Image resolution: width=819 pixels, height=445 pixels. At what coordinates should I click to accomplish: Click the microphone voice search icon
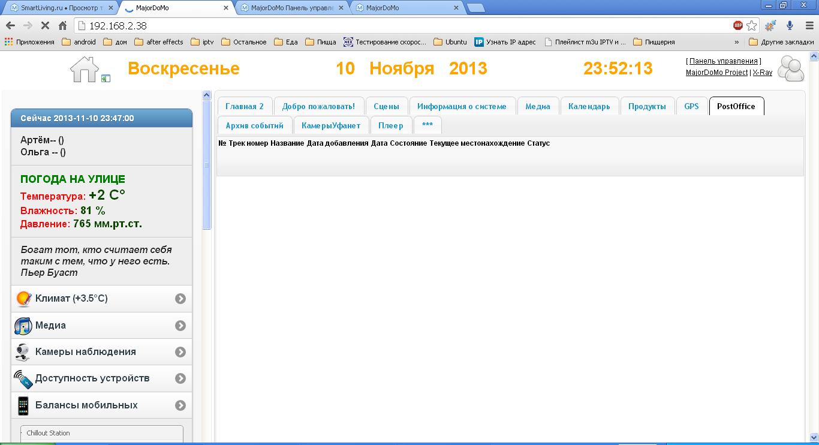pyautogui.click(x=790, y=26)
